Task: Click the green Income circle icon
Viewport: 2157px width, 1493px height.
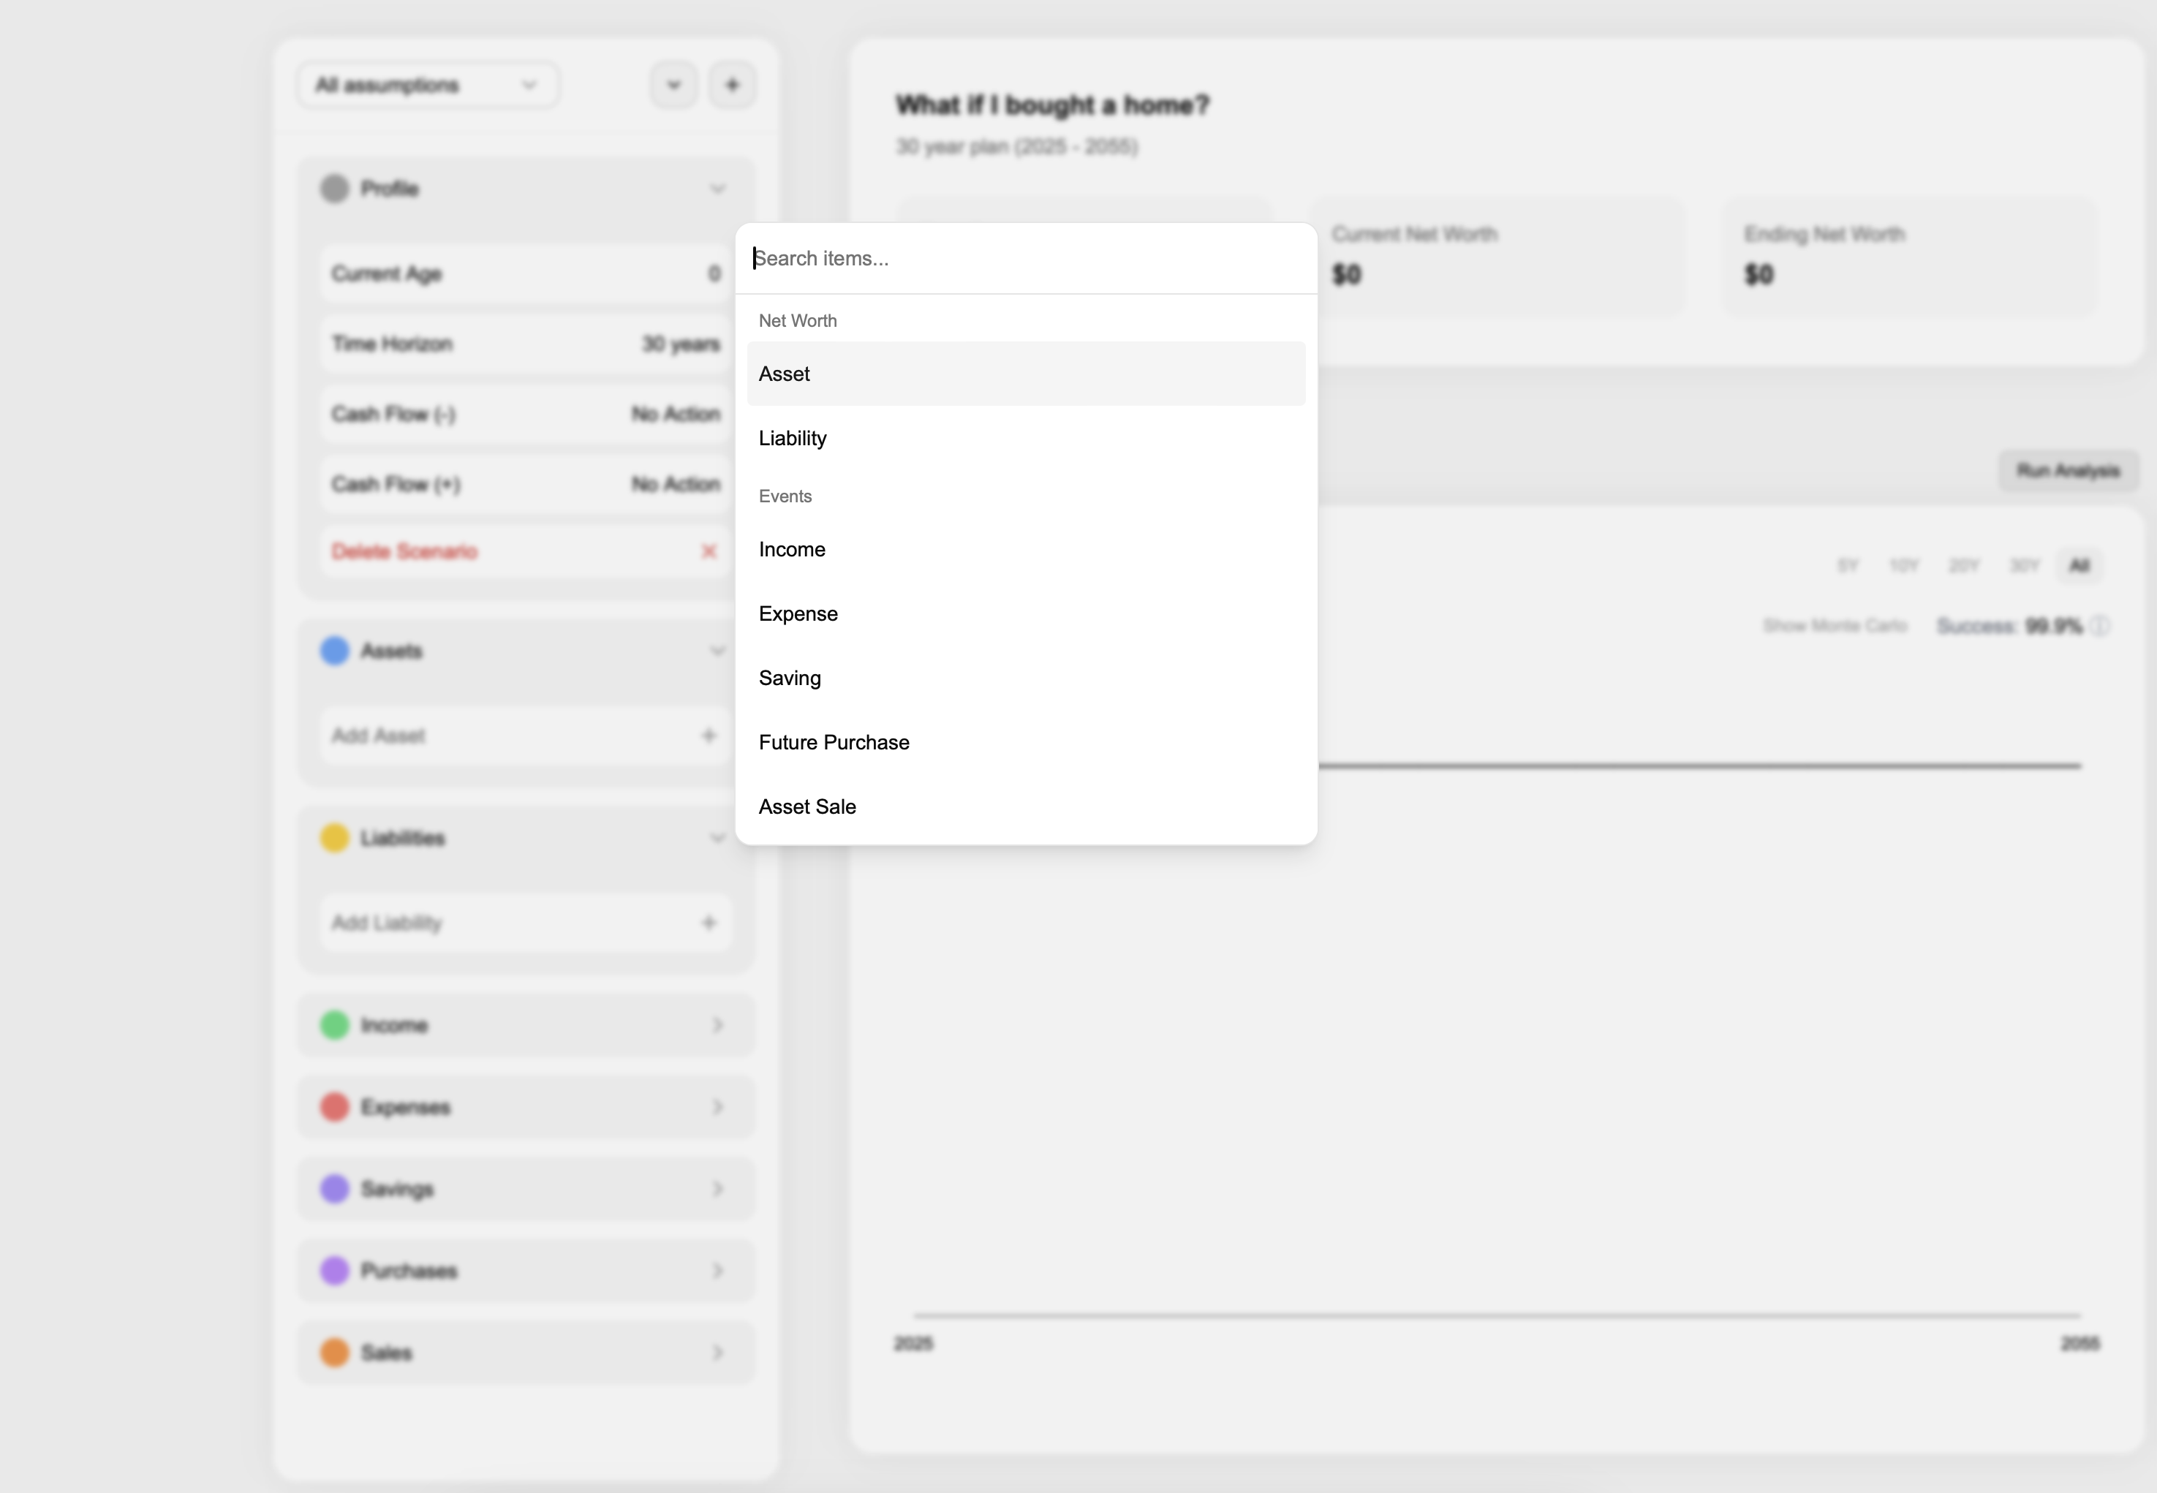Action: tap(335, 1025)
